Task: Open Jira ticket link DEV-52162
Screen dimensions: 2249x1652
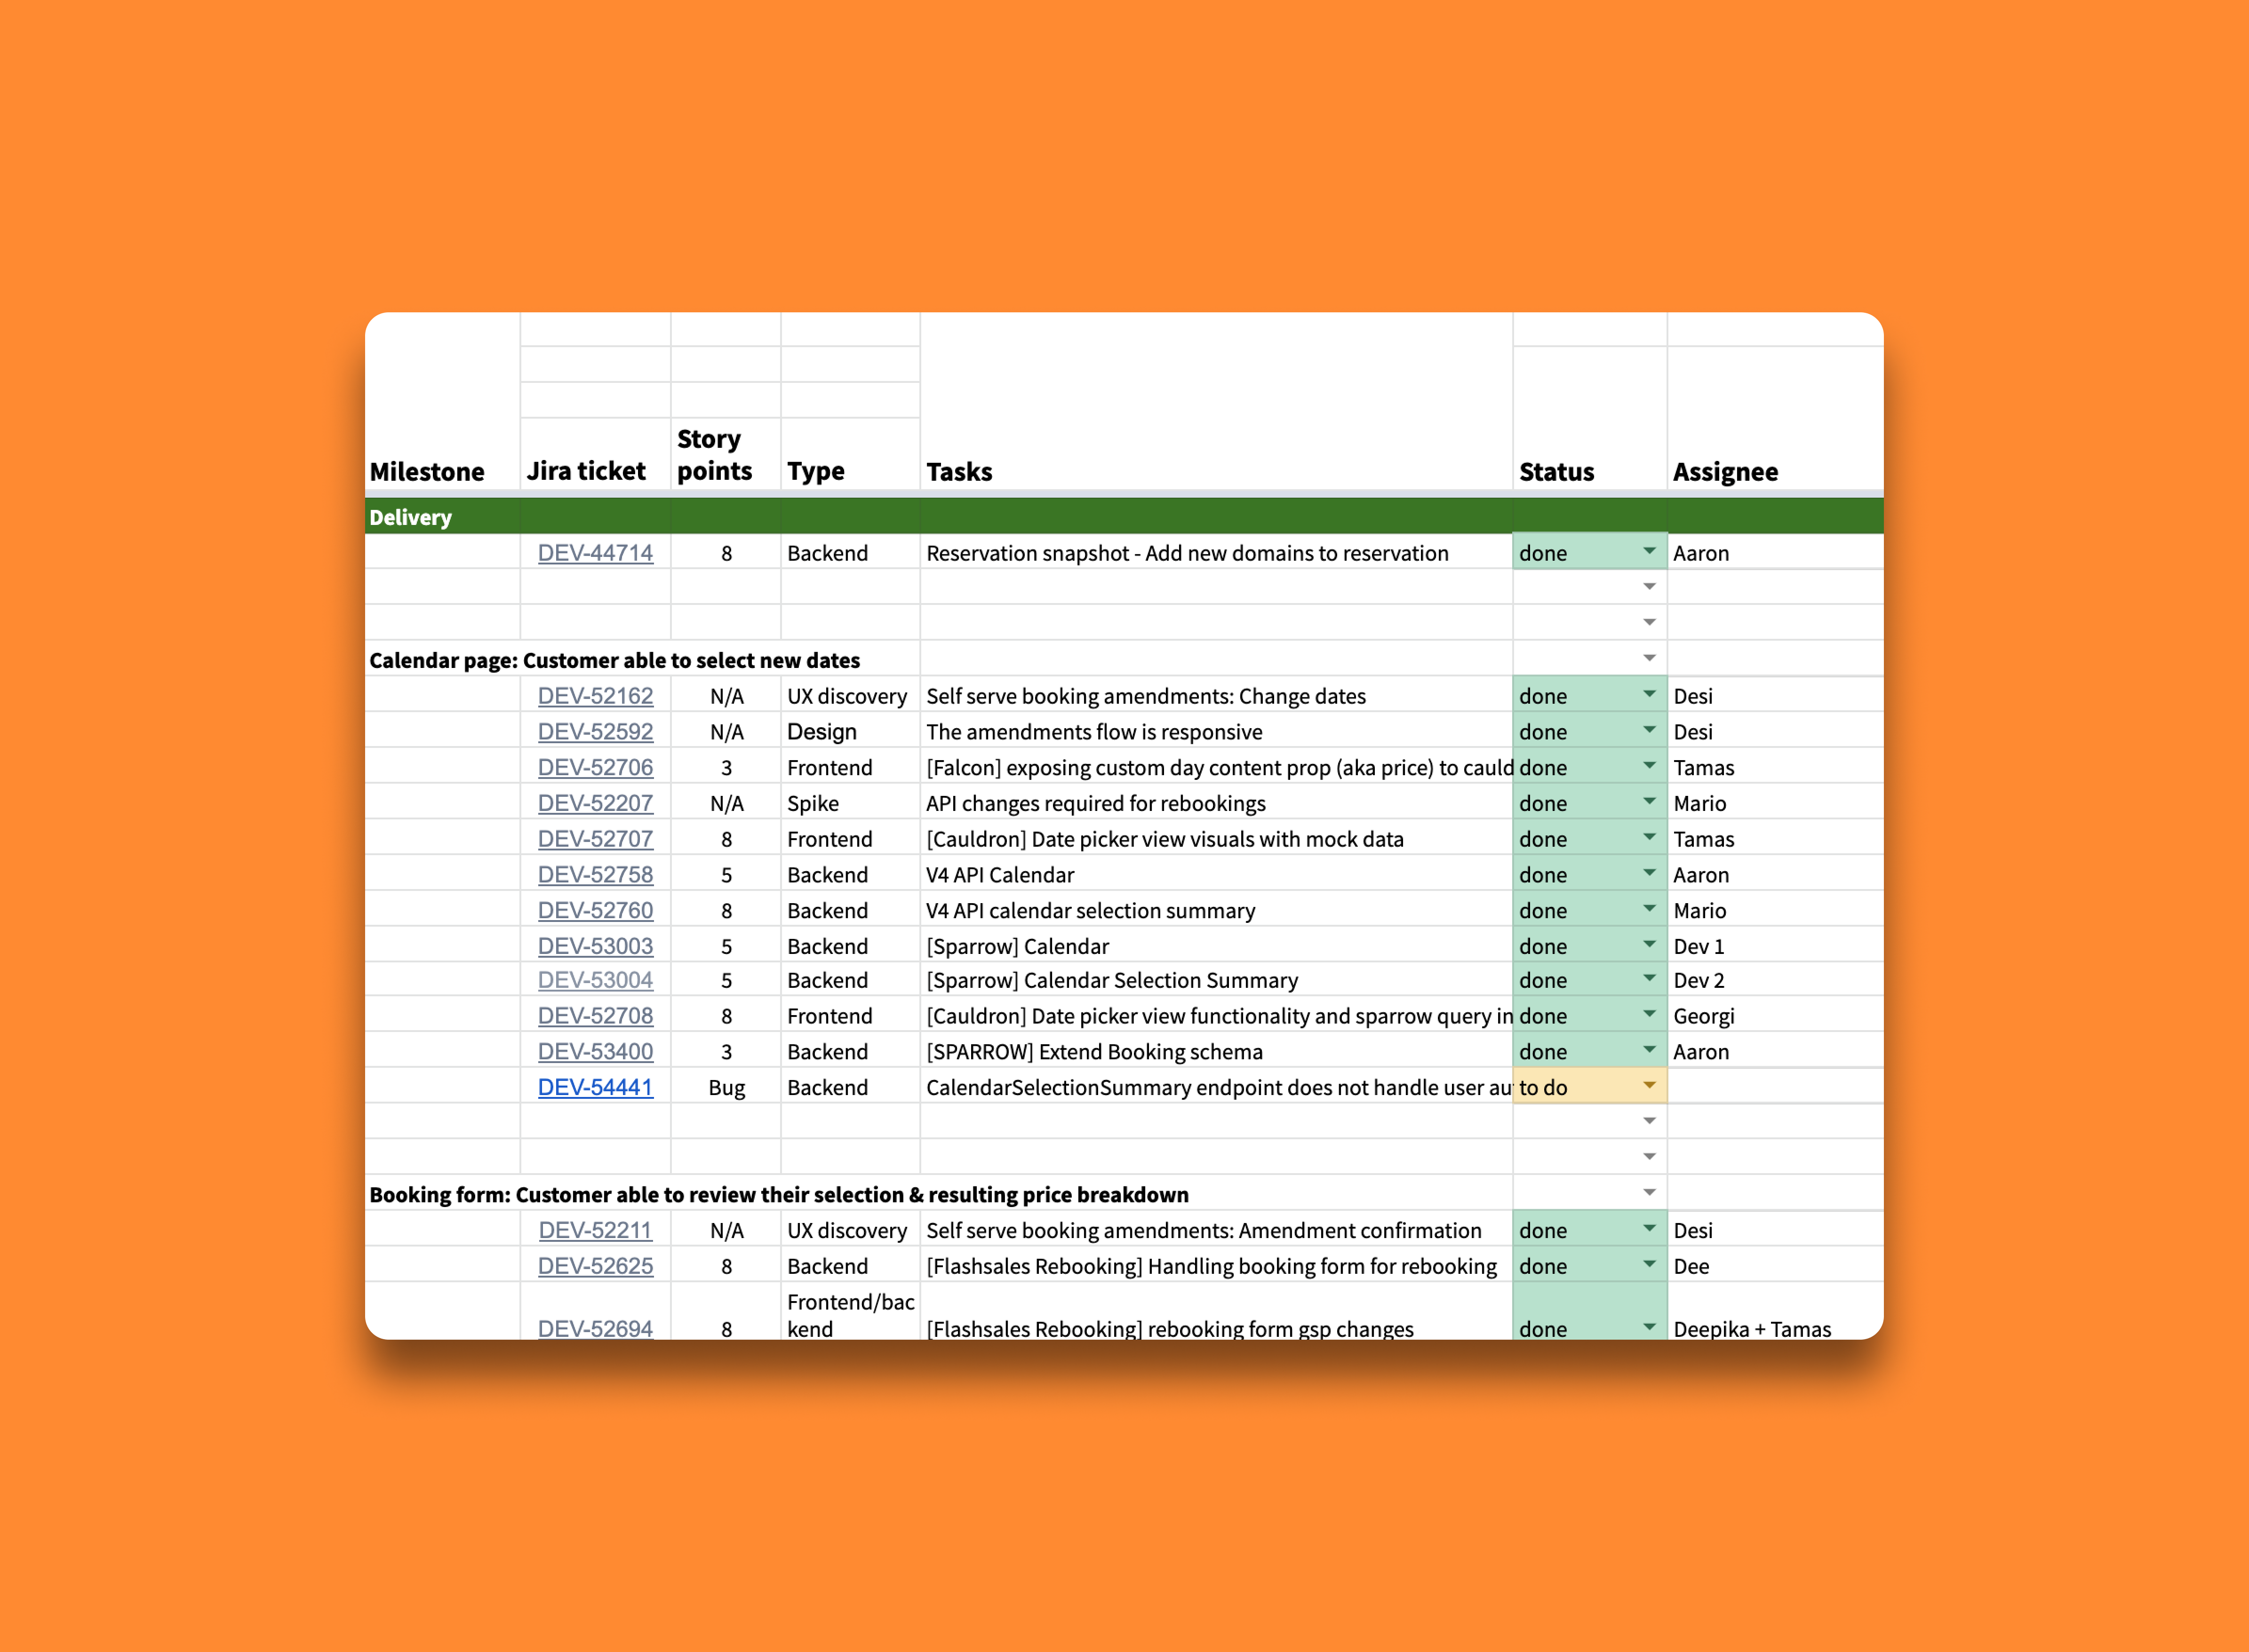Action: point(595,696)
